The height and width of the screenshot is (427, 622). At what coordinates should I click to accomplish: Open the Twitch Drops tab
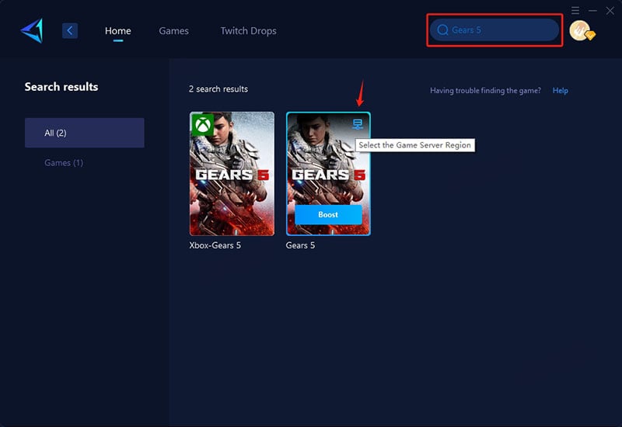pos(248,31)
